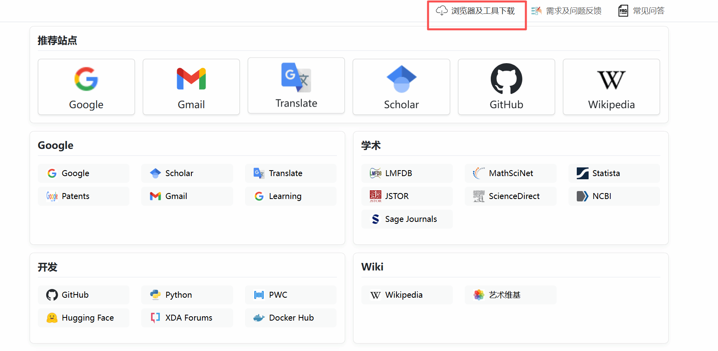This screenshot has width=718, height=351.
Task: Click the 需求及问题反馈 feedback icon
Action: [536, 11]
